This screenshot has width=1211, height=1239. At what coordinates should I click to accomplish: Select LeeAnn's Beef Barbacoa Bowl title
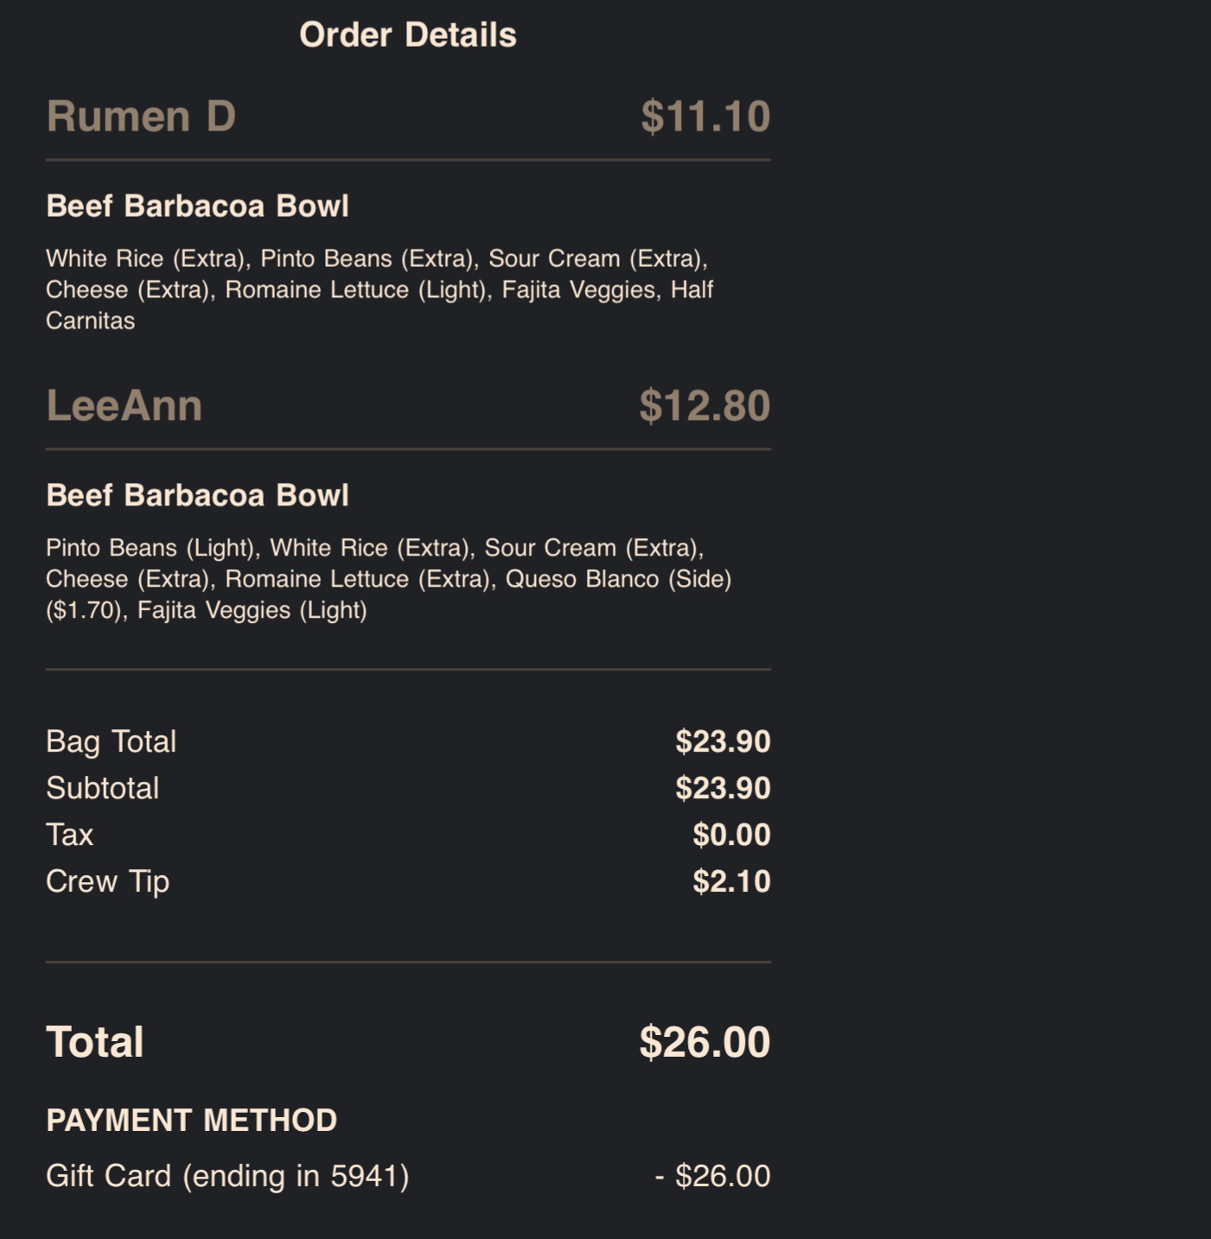pyautogui.click(x=197, y=496)
